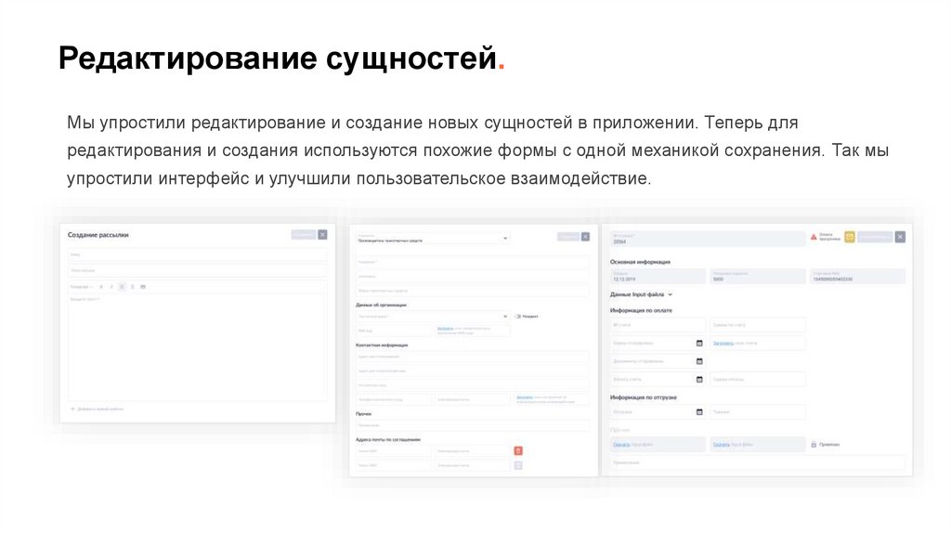This screenshot has height=533, width=951.
Task: Click the Адреса почты по соглашениям heading
Action: pos(388,439)
